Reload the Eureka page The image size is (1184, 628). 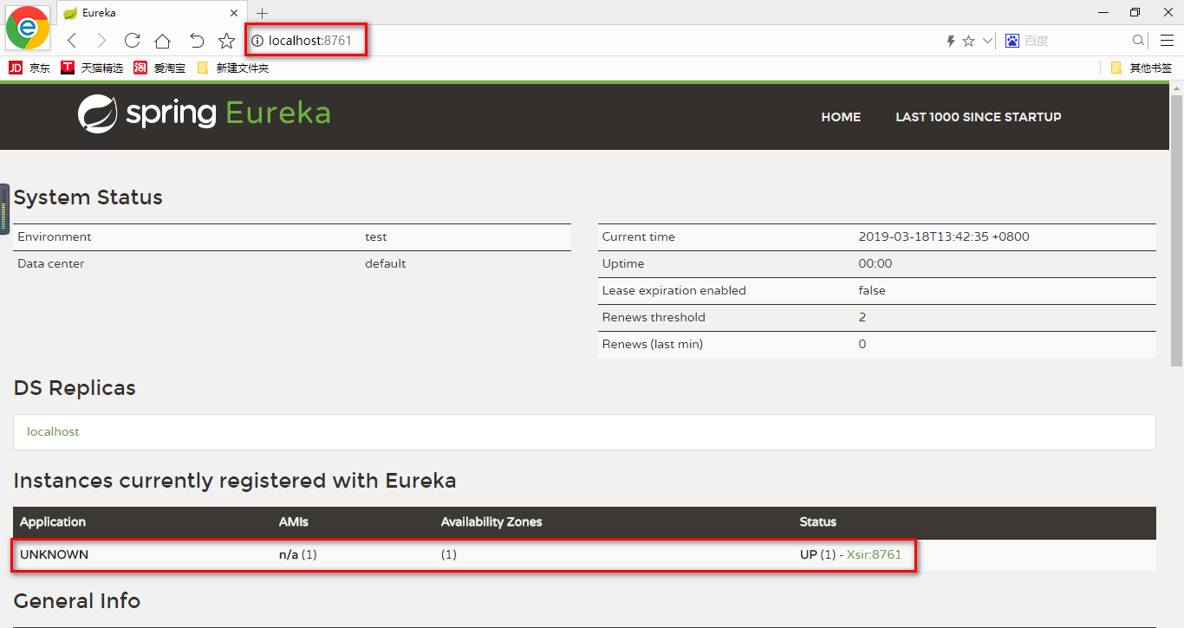[132, 41]
